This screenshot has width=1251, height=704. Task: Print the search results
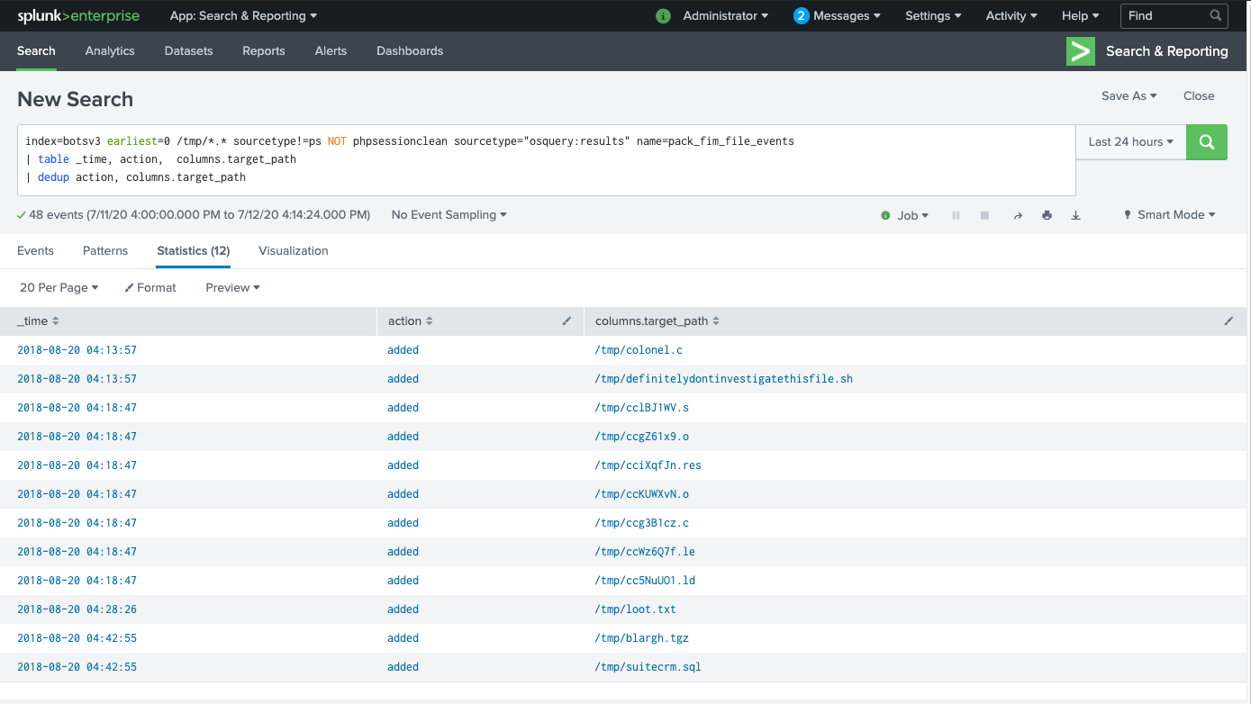click(x=1047, y=216)
